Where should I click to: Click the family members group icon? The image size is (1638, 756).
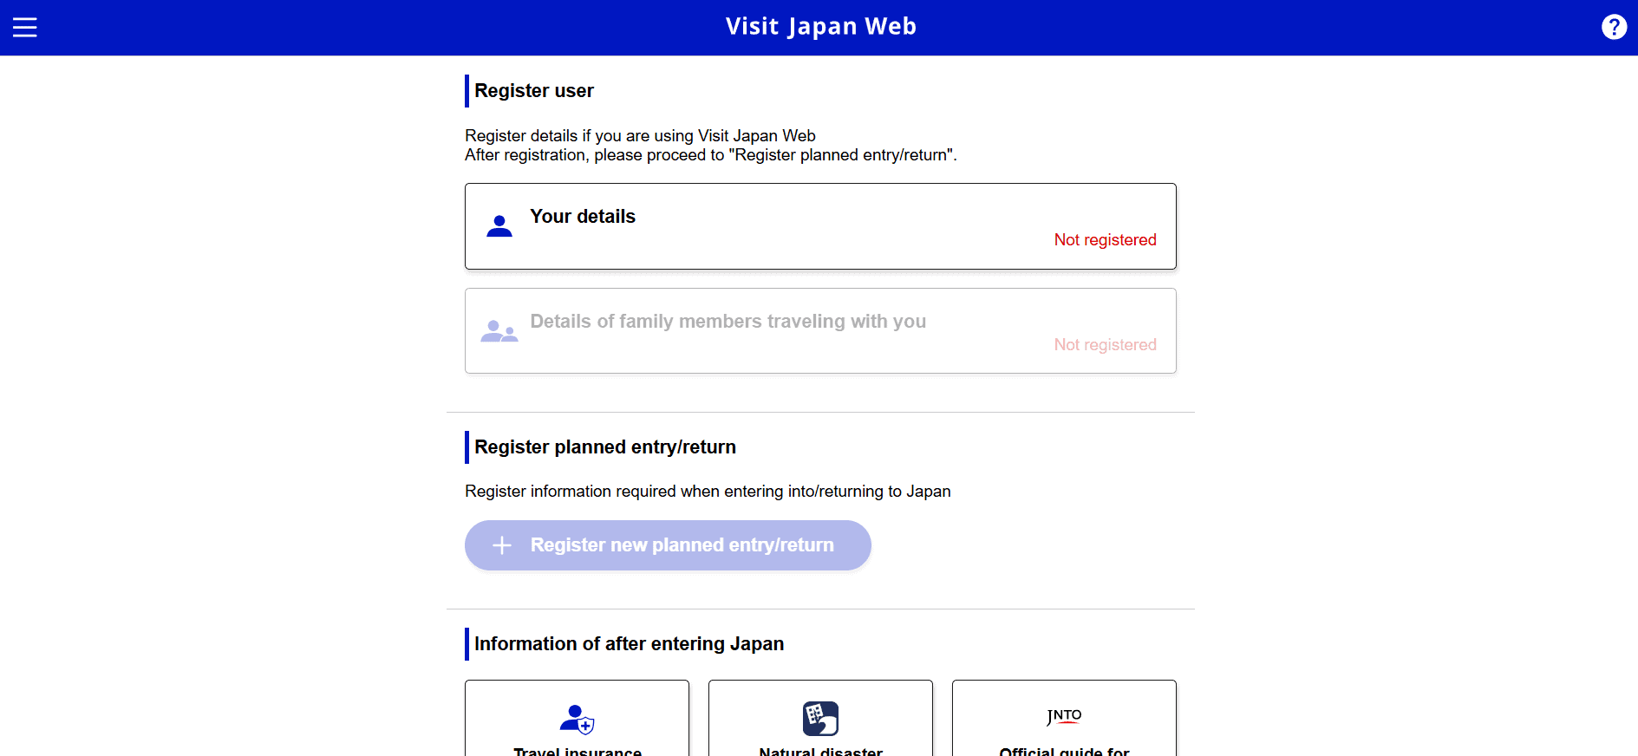pos(499,331)
